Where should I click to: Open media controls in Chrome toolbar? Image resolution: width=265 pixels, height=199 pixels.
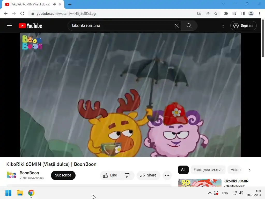[234, 13]
